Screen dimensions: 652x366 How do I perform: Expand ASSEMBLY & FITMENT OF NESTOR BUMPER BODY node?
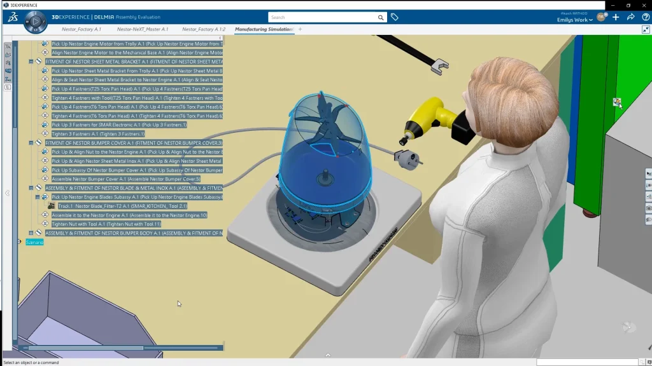click(x=31, y=233)
